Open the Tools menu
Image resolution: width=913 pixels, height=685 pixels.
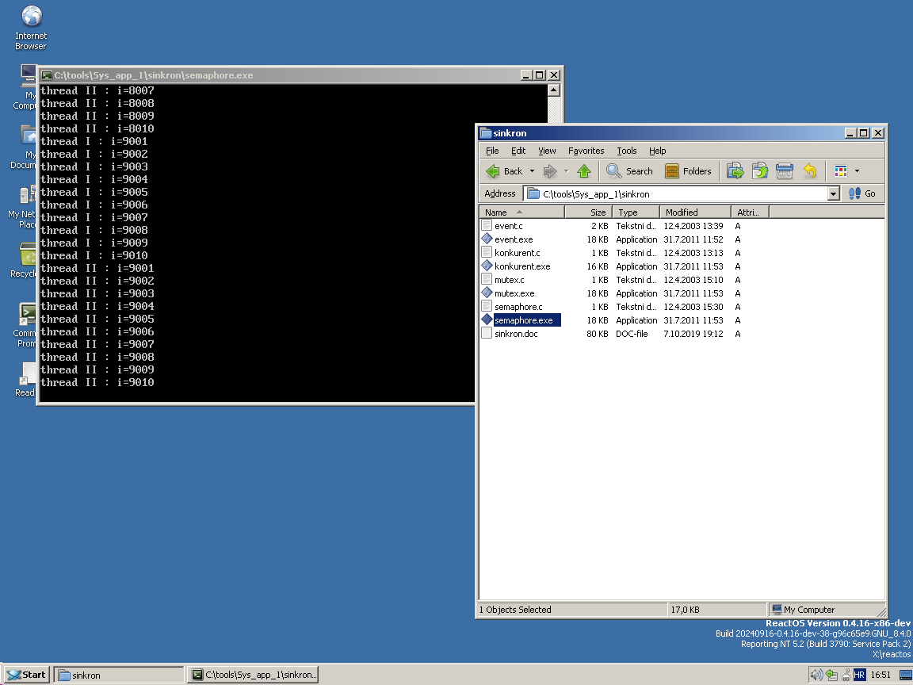627,151
